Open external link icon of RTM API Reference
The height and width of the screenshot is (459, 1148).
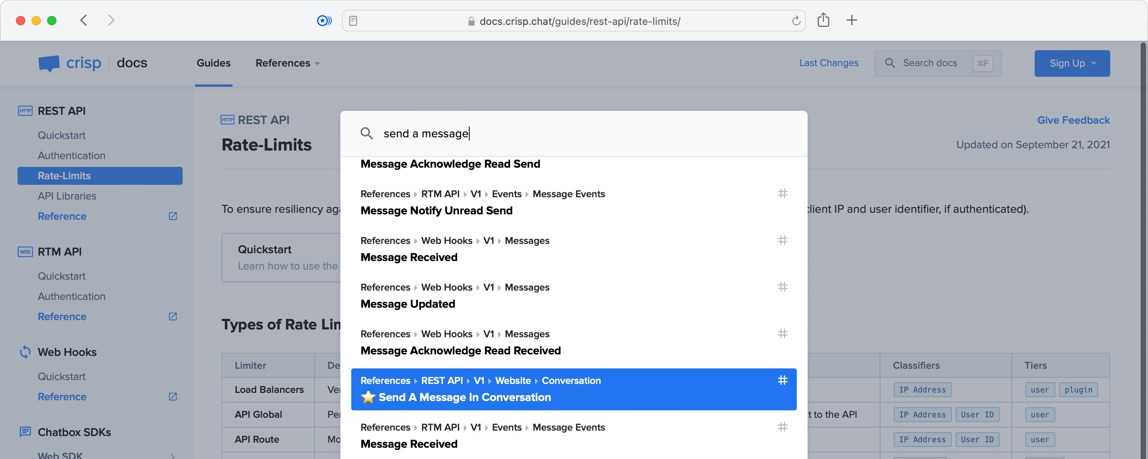[173, 317]
